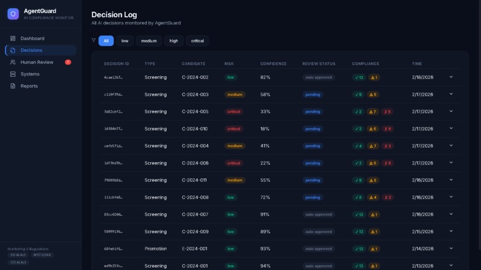Click the green passed badge for C-2024-007

(359, 215)
